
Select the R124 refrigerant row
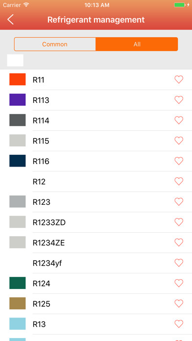(x=96, y=283)
